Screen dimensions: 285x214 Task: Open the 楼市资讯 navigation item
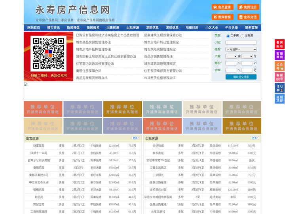coord(53,28)
